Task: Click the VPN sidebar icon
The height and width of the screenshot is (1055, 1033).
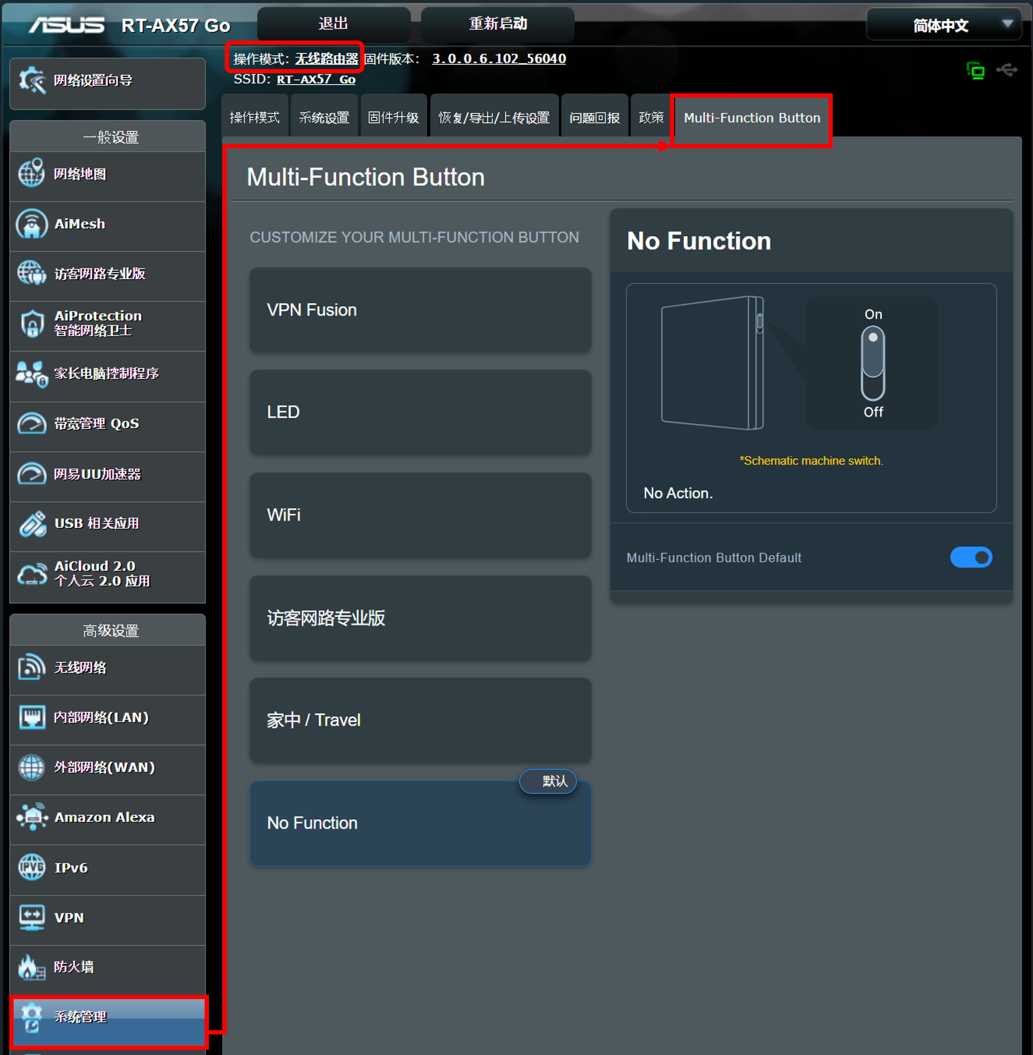Action: (x=32, y=917)
